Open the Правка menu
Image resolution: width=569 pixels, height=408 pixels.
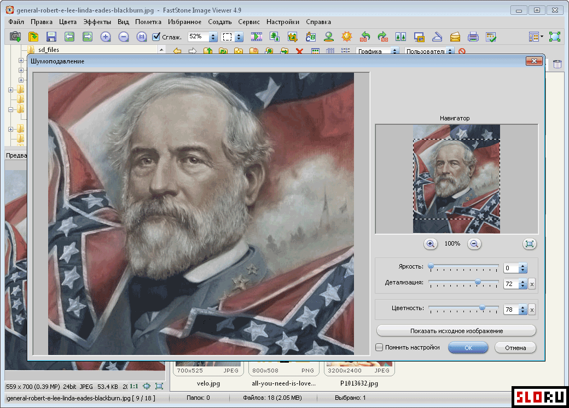point(42,22)
